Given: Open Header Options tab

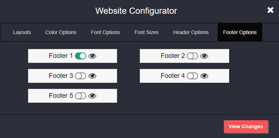Looking at the screenshot, I should (191, 32).
